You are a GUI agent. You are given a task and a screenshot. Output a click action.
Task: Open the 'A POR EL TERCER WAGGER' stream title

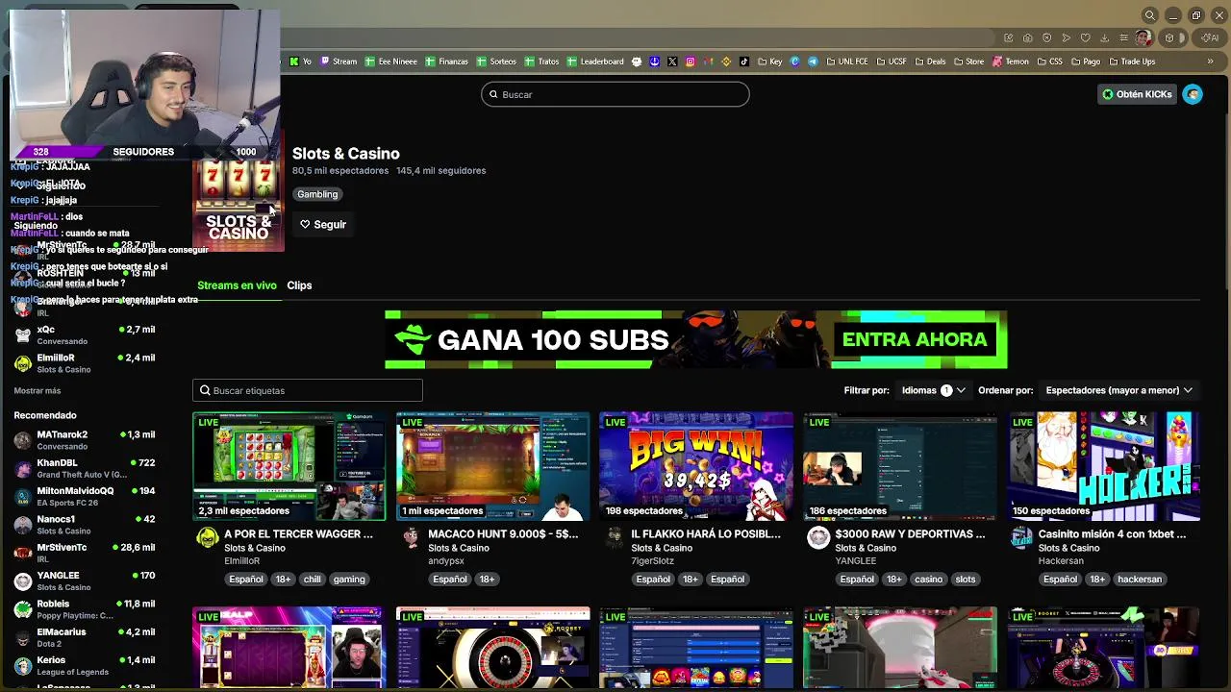[298, 534]
